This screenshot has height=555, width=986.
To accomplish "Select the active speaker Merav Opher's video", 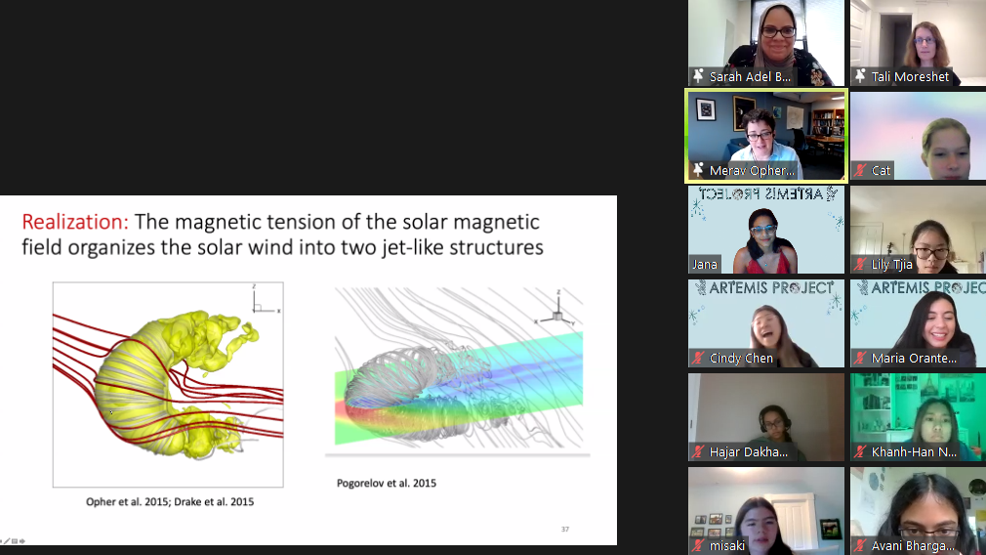I will click(x=766, y=132).
